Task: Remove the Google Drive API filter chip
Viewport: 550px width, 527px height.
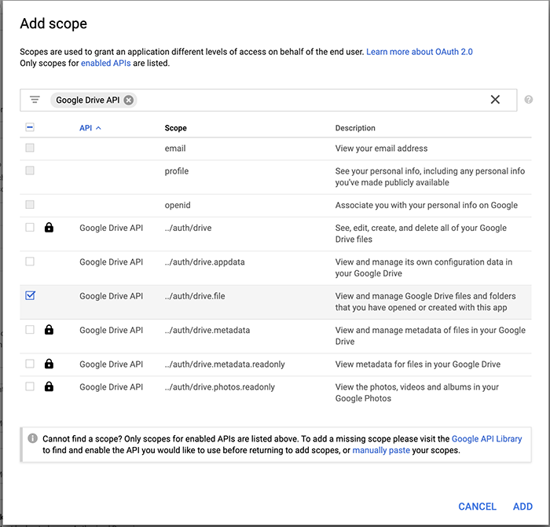Action: [129, 100]
